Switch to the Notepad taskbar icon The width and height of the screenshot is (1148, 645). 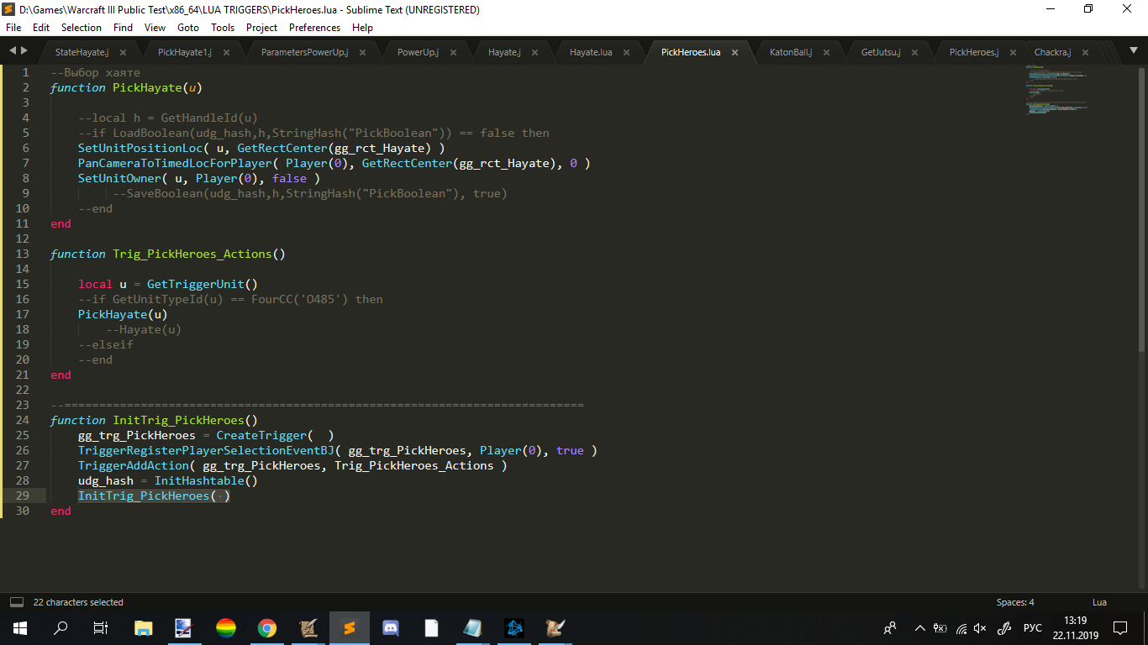(473, 627)
